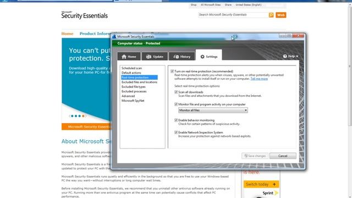Click the Update tab globe icon
The image size is (352, 198).
pos(148,57)
